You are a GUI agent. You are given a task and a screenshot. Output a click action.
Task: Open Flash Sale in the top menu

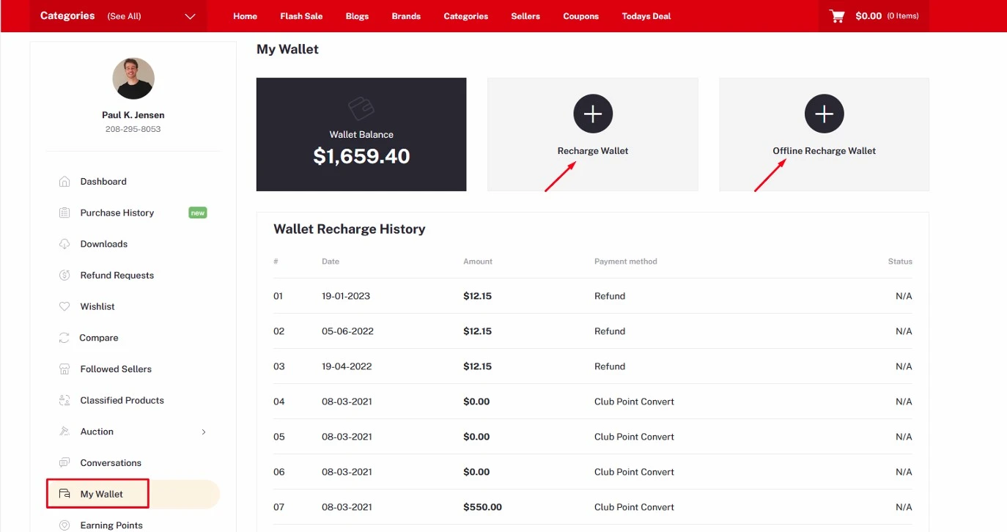click(301, 16)
